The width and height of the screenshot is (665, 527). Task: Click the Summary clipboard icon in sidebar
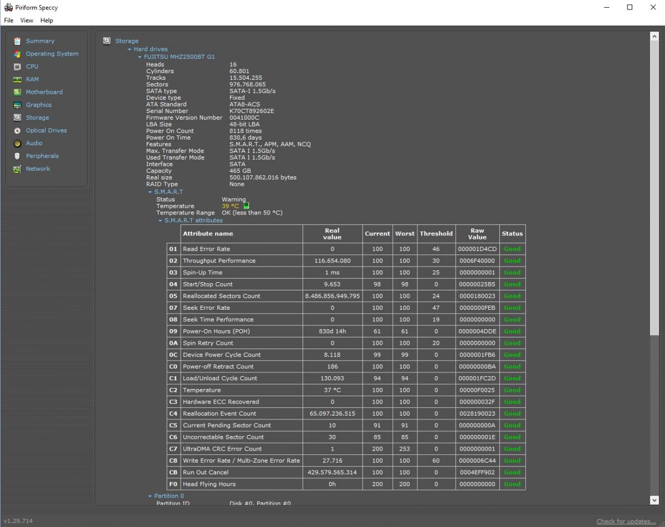point(17,41)
